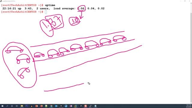This screenshot has width=192, height=108.
Task: Click the scrollbar down arrow
Action: pyautogui.click(x=191, y=103)
